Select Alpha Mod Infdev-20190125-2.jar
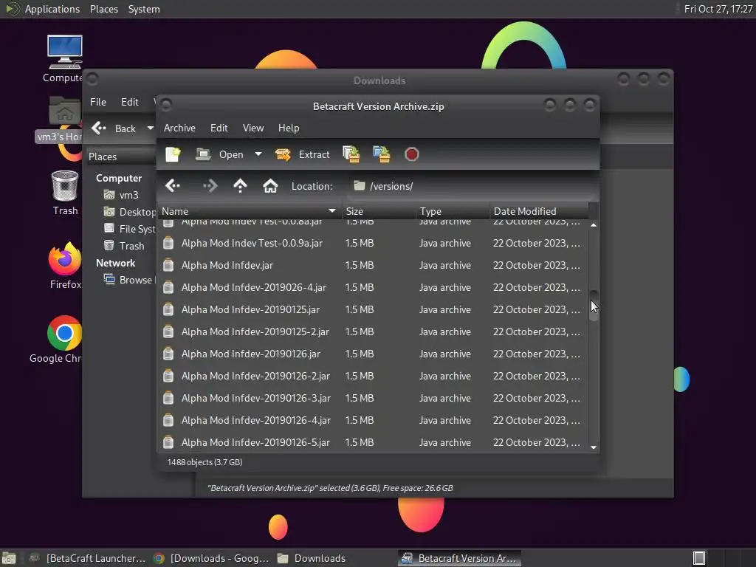Viewport: 756px width, 567px height. click(x=372, y=331)
